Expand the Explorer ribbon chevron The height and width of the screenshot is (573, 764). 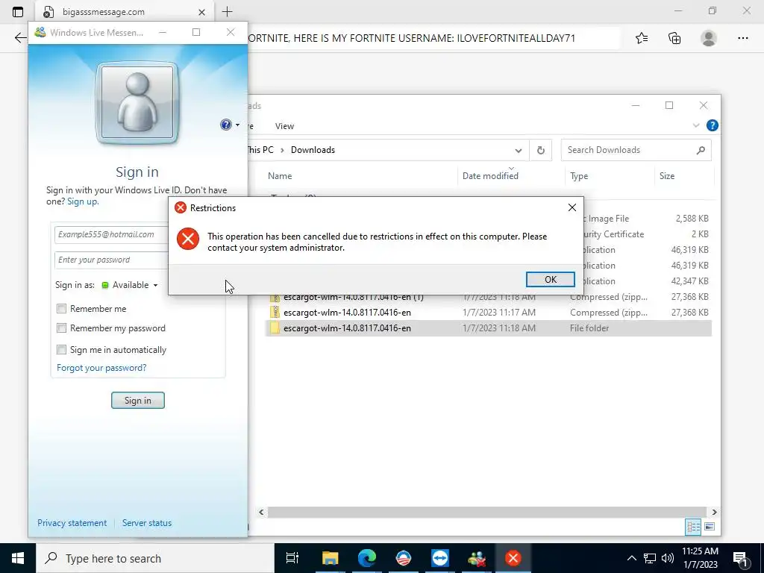pos(696,125)
